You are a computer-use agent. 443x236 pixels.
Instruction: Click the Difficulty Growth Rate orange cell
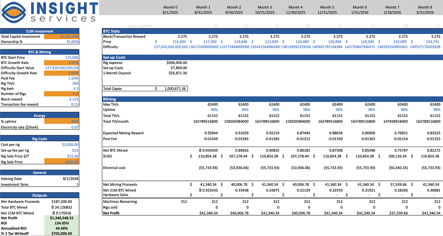pyautogui.click(x=61, y=73)
